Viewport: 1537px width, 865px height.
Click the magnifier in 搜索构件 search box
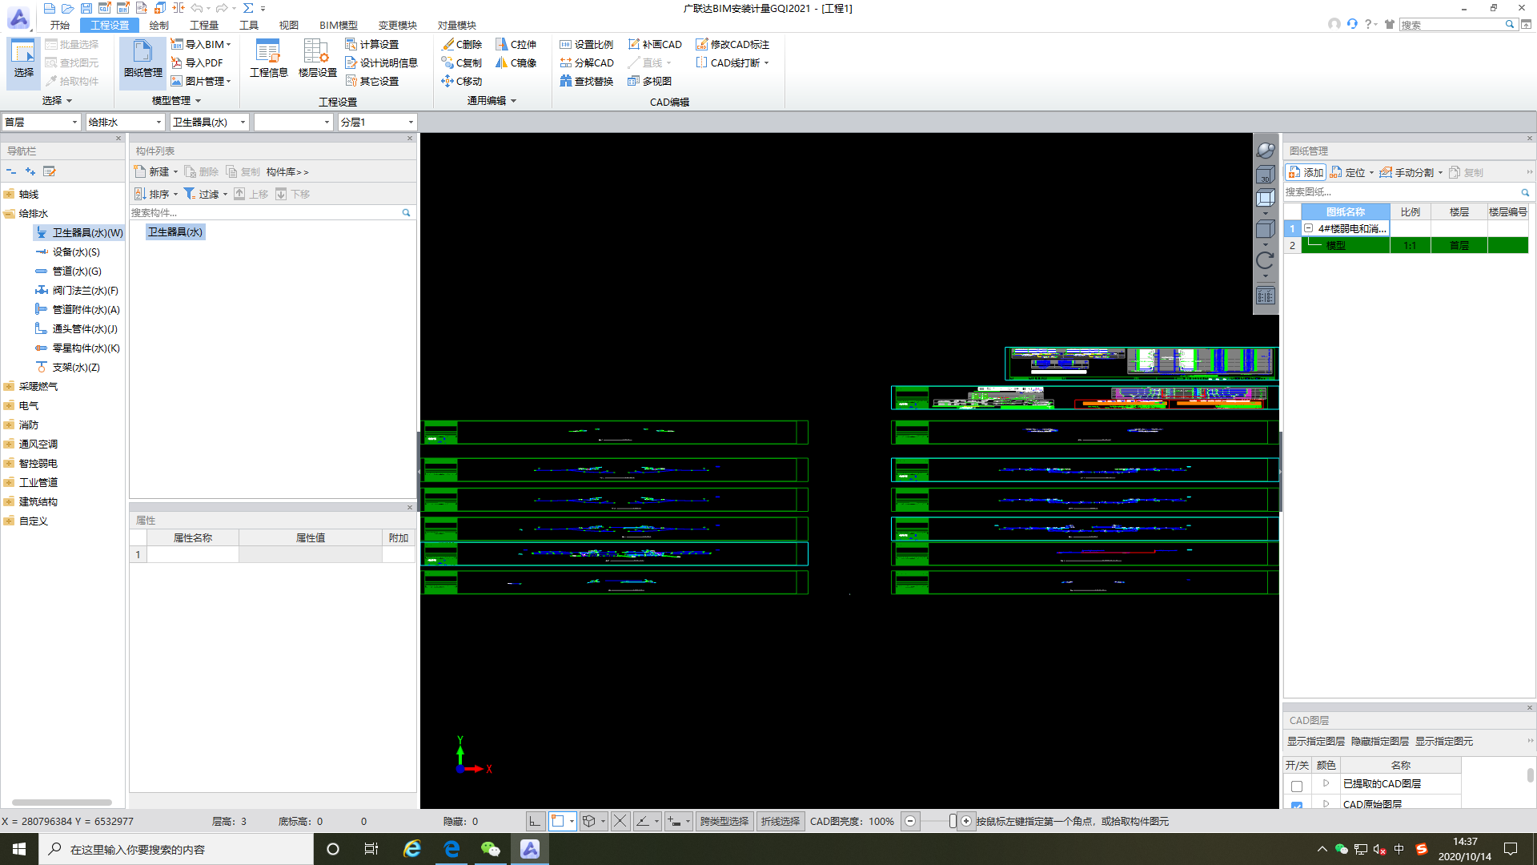pos(406,212)
